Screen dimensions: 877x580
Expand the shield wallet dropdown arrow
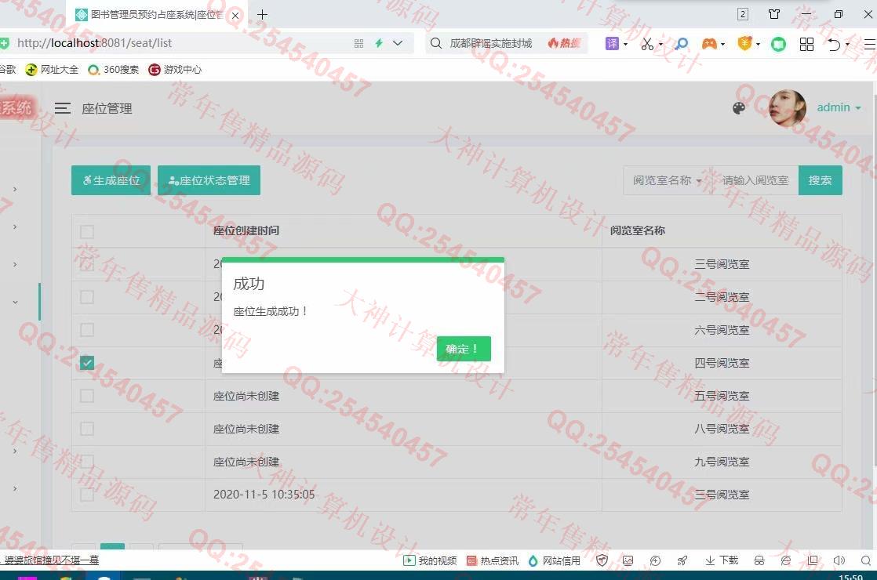(x=758, y=44)
